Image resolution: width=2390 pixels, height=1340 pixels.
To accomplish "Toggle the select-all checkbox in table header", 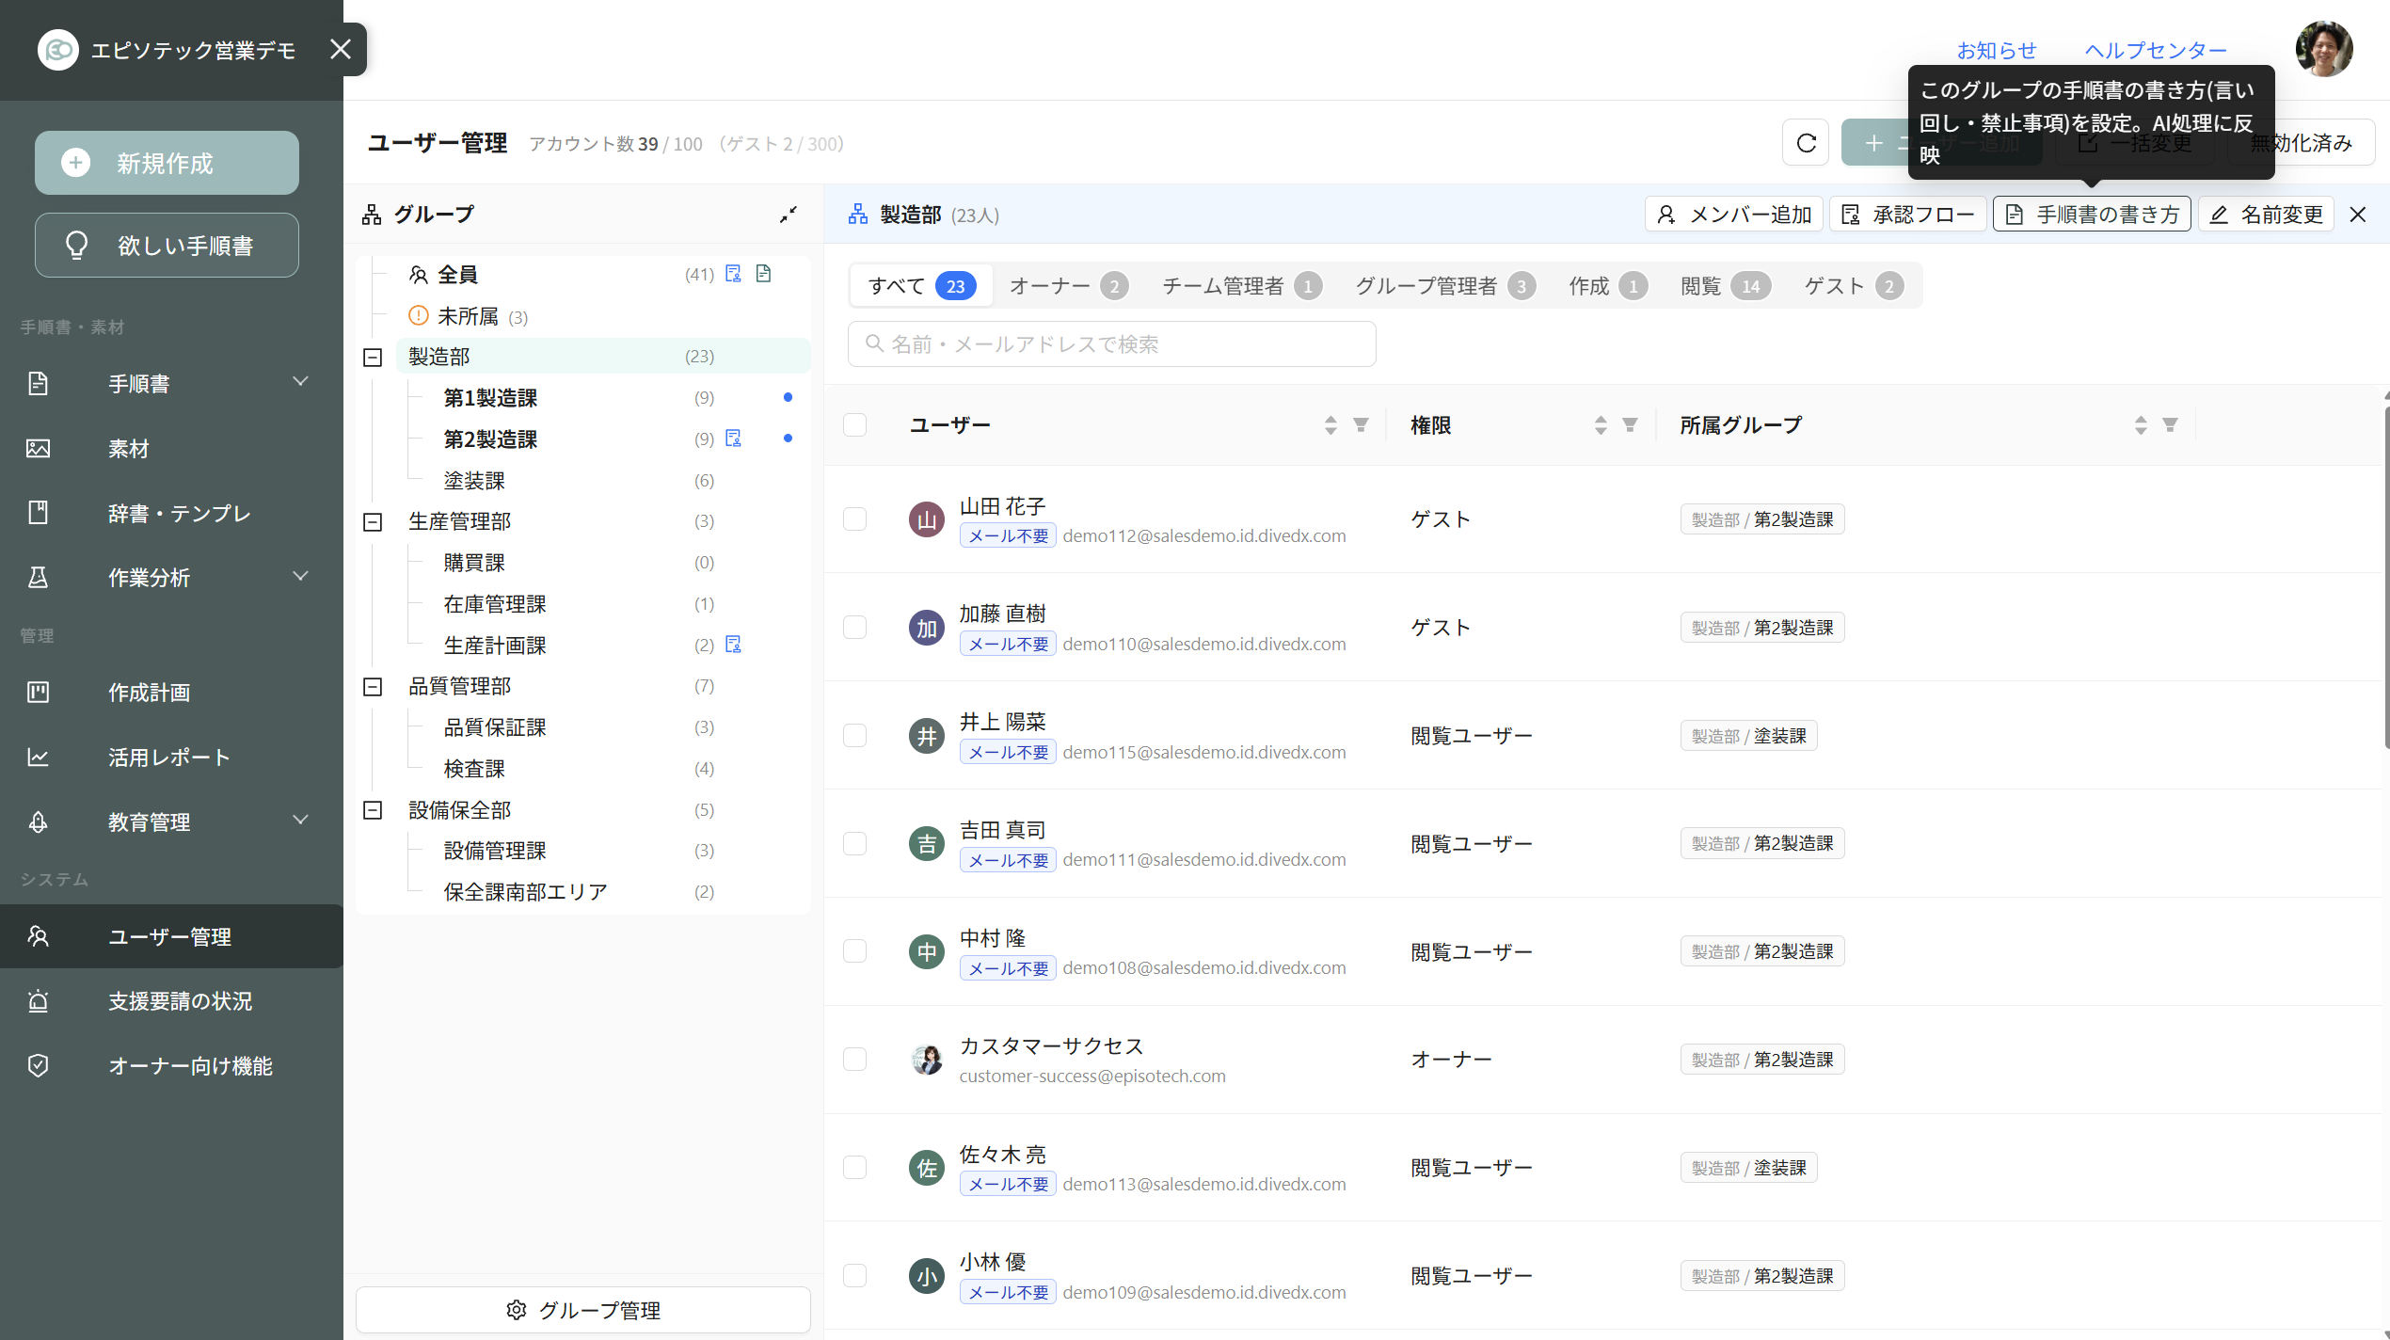I will click(x=854, y=425).
